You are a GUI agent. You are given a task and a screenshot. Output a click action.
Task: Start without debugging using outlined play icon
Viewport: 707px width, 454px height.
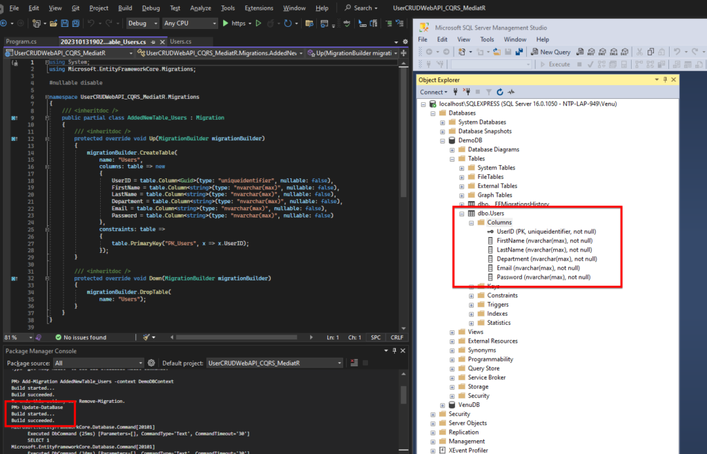(x=258, y=23)
